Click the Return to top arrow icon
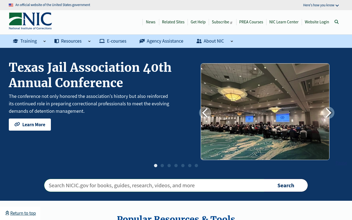352x220 pixels. click(x=7, y=213)
